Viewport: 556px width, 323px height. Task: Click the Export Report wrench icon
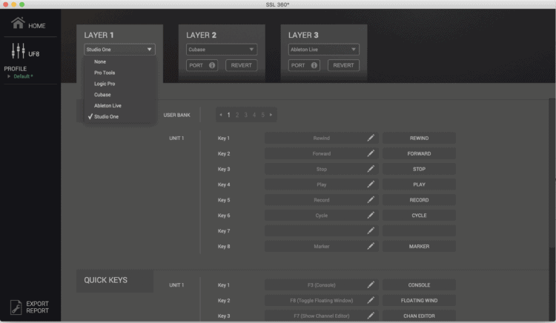(x=16, y=307)
